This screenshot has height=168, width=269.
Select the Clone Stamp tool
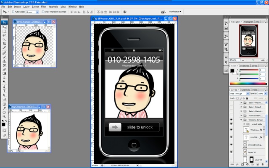coord(4,61)
